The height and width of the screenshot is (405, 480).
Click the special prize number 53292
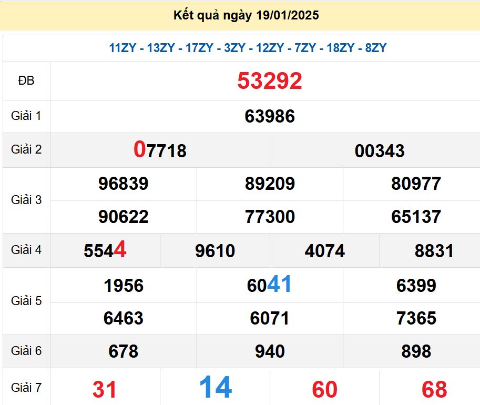tap(270, 81)
